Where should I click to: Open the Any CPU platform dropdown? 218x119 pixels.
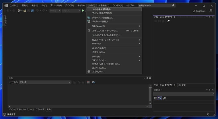tap(71, 11)
